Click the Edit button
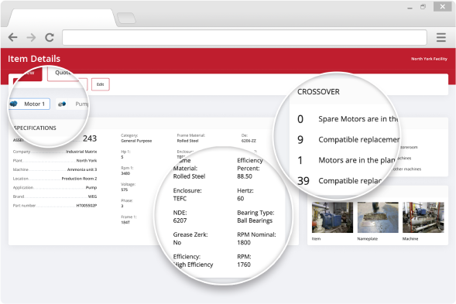The width and height of the screenshot is (456, 304). (101, 84)
